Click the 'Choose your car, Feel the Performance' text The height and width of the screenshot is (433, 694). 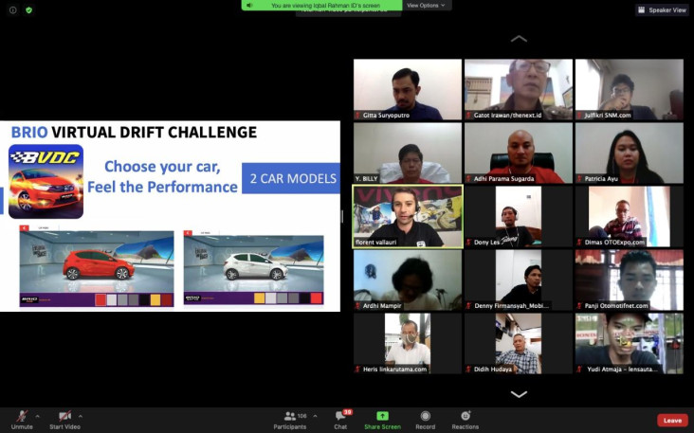pyautogui.click(x=162, y=176)
